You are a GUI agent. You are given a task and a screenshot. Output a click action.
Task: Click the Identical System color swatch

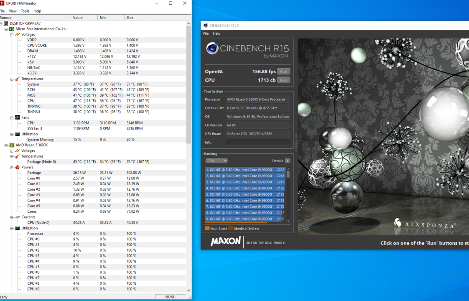(231, 228)
